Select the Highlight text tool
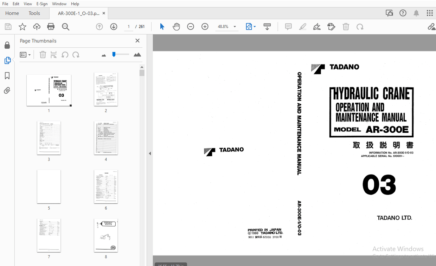436x266 pixels. [302, 26]
